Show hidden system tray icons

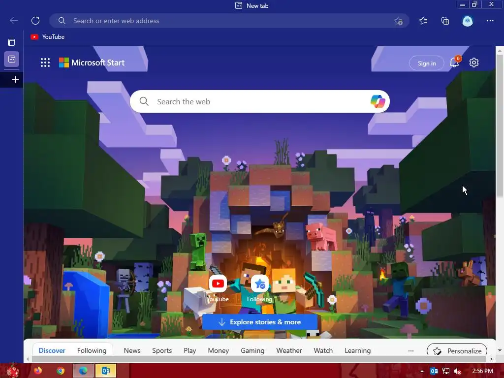pyautogui.click(x=422, y=371)
